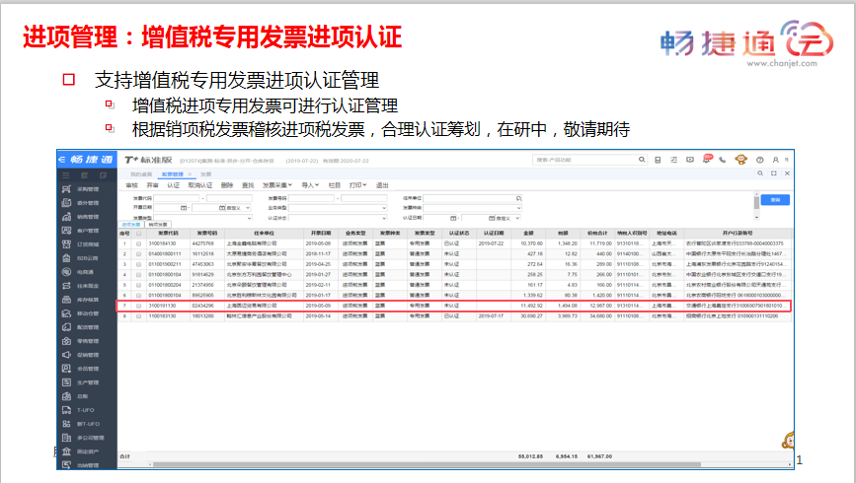Tick the checkbox for the row of invoice number 91814629
This screenshot has height=483, width=856.
pyautogui.click(x=138, y=275)
